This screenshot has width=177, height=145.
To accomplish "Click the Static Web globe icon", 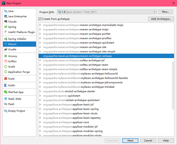I will click(6, 99).
